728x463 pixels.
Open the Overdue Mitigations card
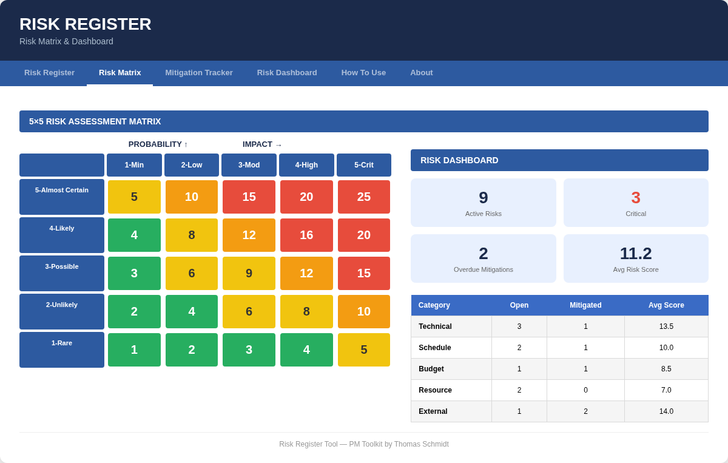click(x=483, y=259)
